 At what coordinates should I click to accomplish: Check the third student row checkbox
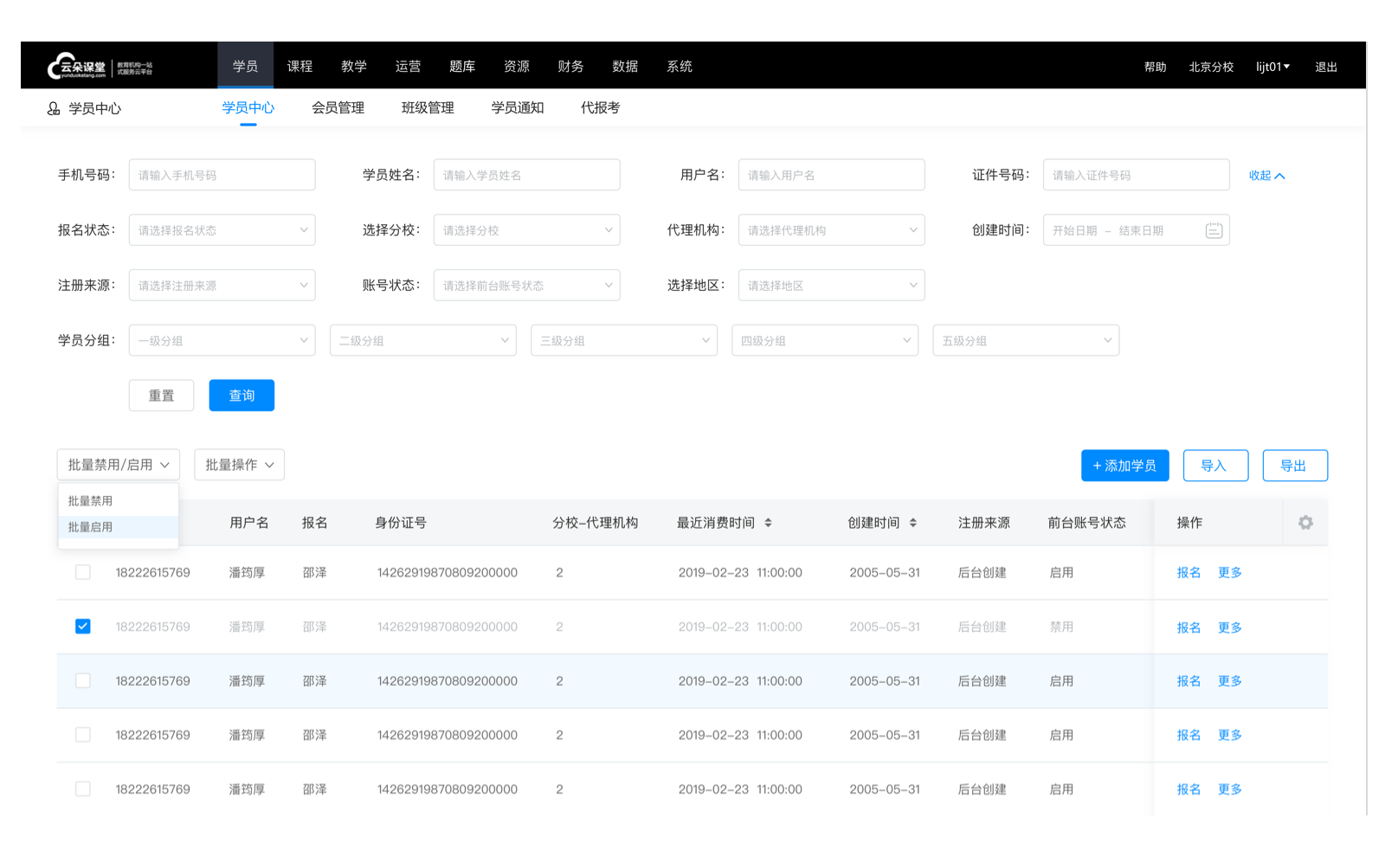[x=82, y=680]
